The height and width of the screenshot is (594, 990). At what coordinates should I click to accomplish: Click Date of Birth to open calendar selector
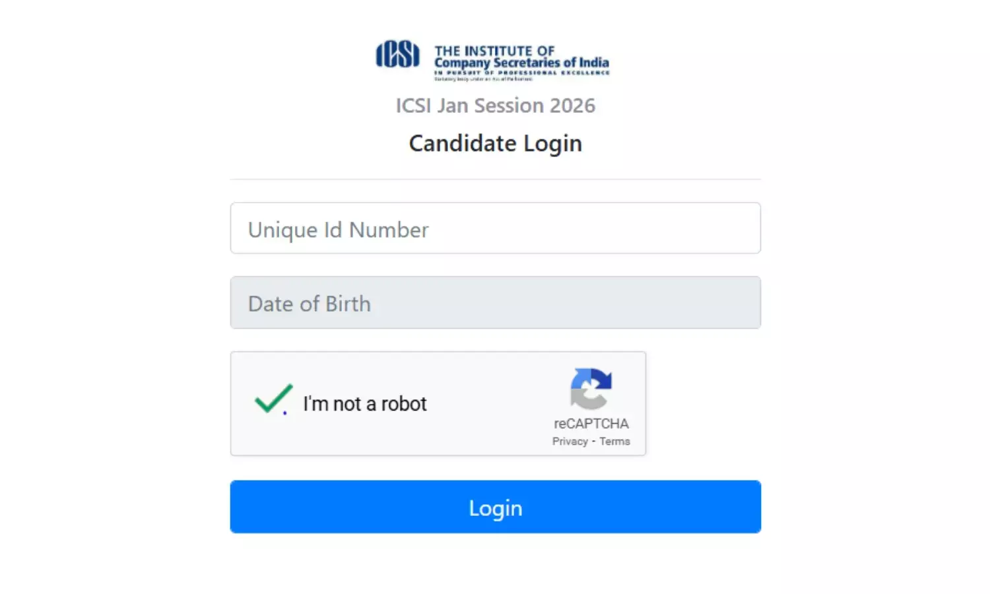495,303
